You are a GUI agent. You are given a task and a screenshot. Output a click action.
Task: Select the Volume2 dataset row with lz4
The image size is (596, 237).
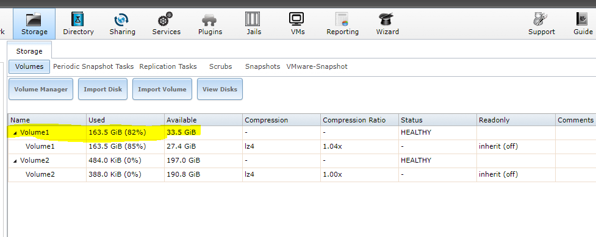pos(302,174)
